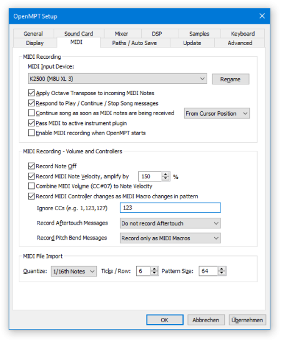
Task: Switch to the Sound Card tab
Action: pyautogui.click(x=79, y=34)
